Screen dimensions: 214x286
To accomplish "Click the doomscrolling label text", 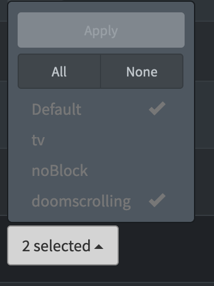I will click(81, 201).
